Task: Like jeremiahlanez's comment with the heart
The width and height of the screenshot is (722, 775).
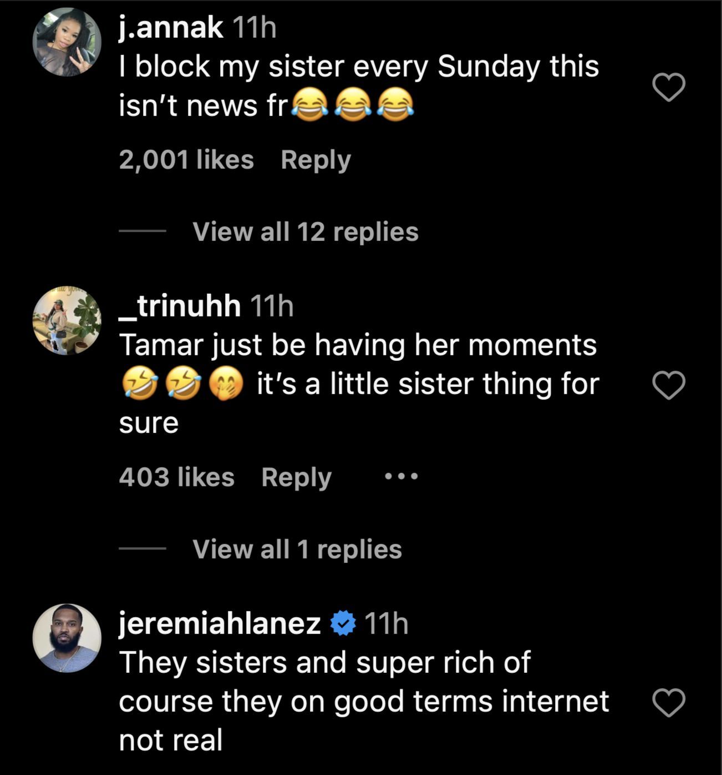Action: [x=669, y=703]
